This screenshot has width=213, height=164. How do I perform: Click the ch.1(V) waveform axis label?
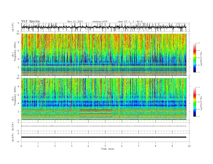pyautogui.click(x=13, y=27)
